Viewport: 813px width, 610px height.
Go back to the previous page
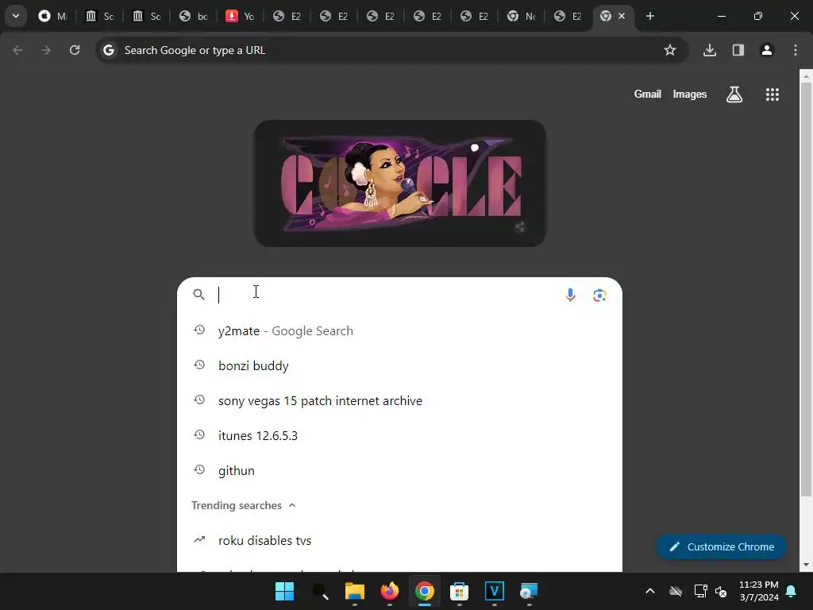(17, 50)
